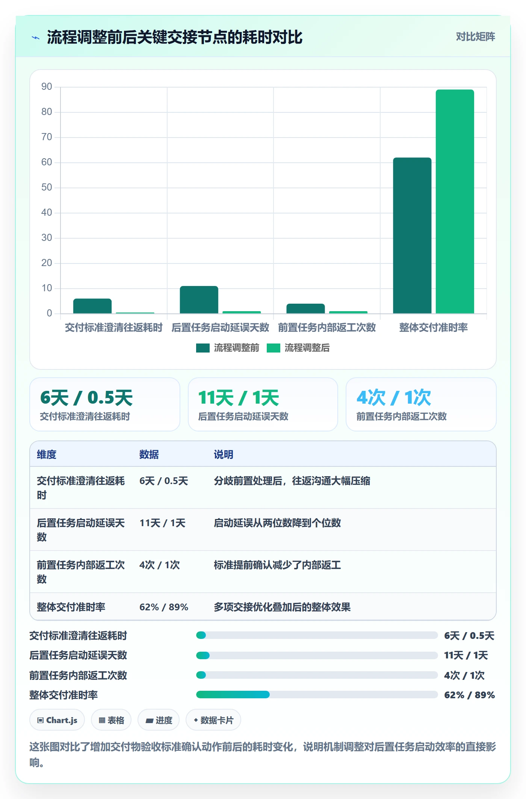Click the 维度 column header
The height and width of the screenshot is (799, 526).
point(47,454)
